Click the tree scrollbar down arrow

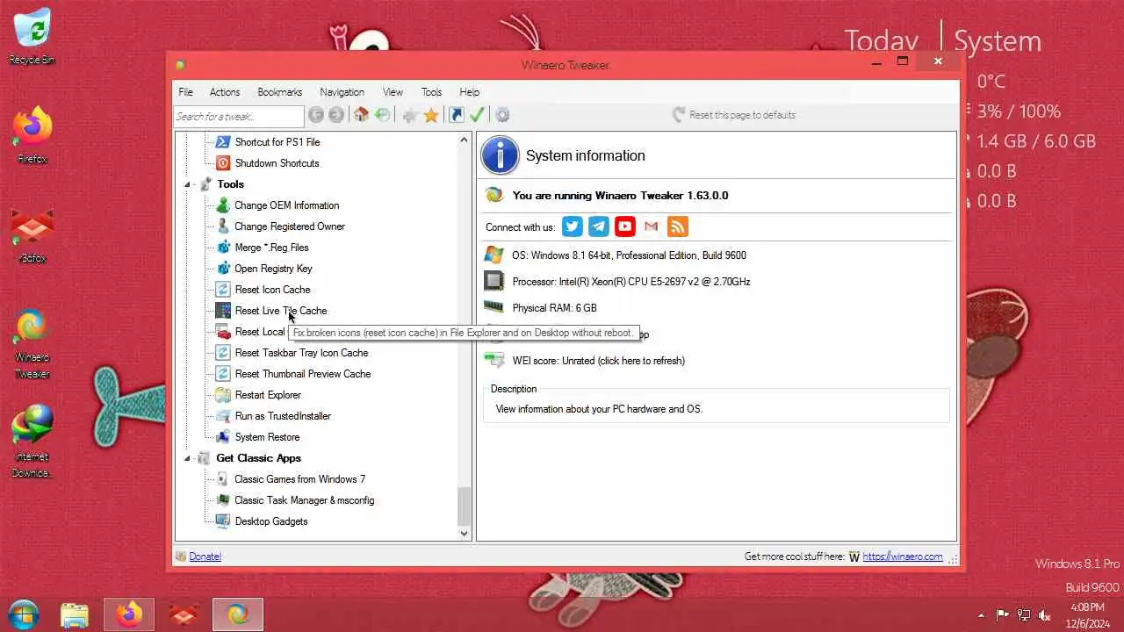click(465, 533)
